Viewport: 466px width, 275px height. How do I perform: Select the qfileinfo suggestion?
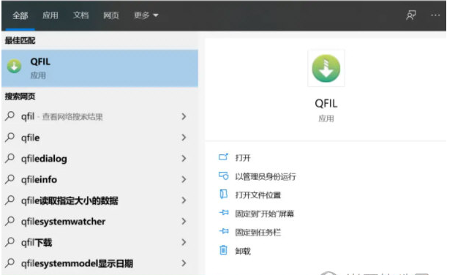99,179
